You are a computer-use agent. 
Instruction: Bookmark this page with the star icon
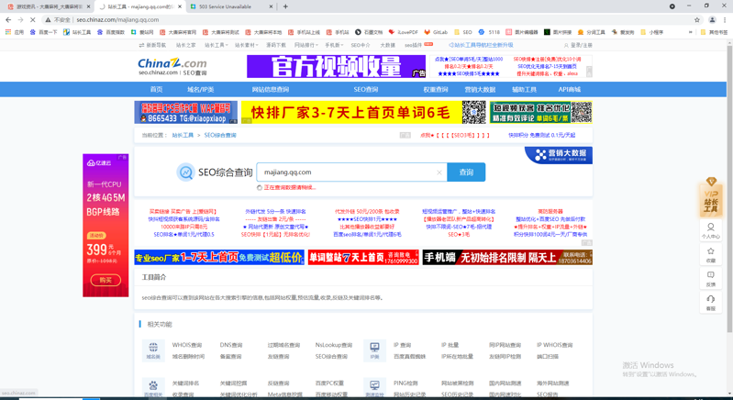click(697, 19)
